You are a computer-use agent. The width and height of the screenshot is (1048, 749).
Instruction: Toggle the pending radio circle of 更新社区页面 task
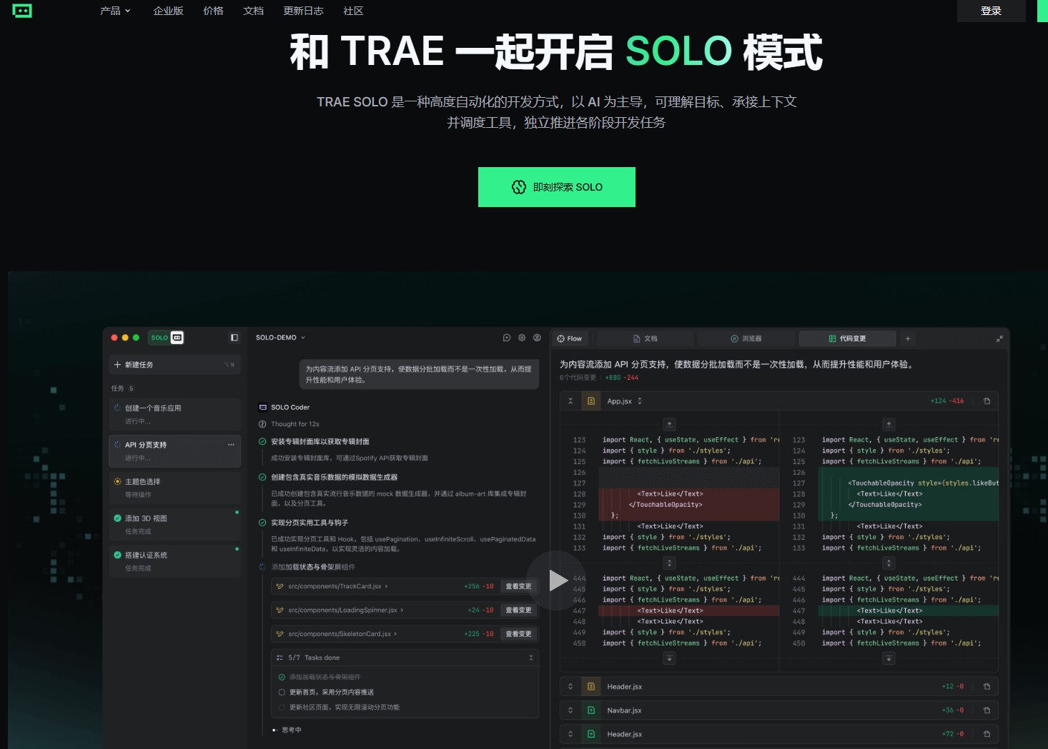tap(282, 707)
